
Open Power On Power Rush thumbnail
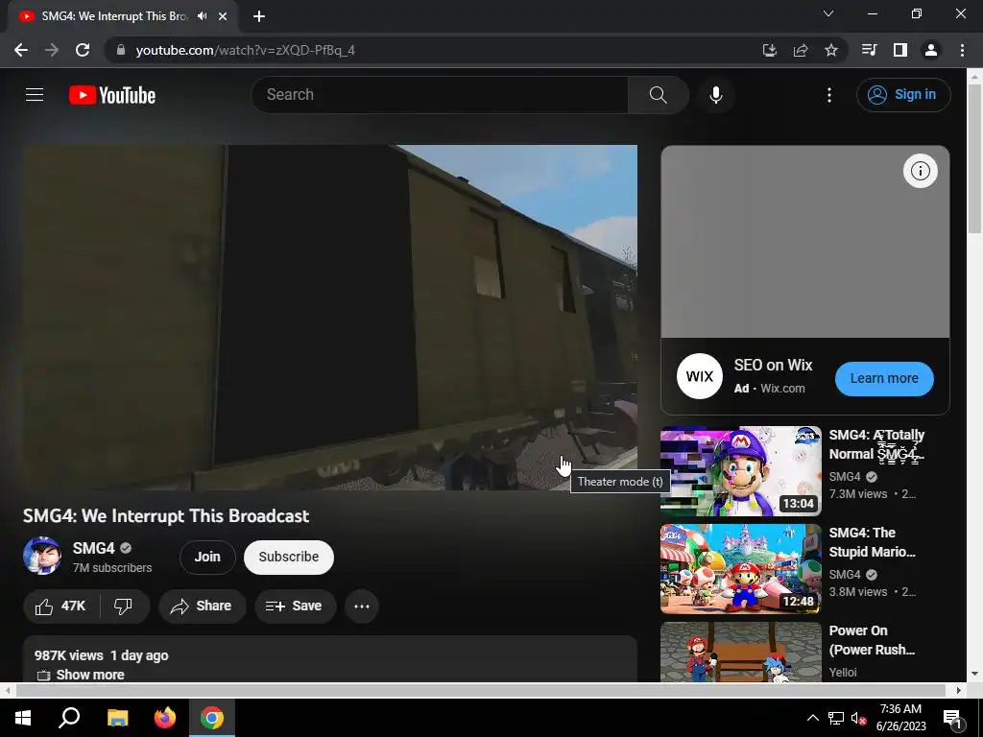740,652
